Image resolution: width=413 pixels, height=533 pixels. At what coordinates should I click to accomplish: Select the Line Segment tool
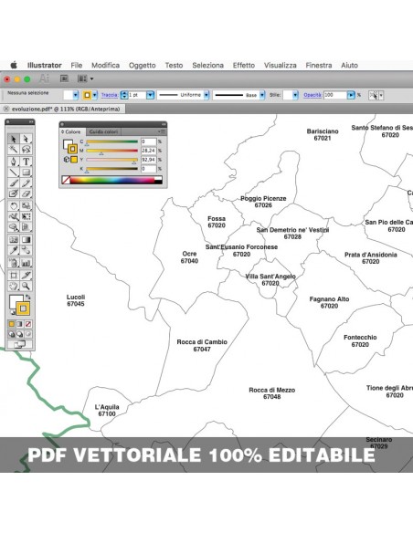click(14, 172)
